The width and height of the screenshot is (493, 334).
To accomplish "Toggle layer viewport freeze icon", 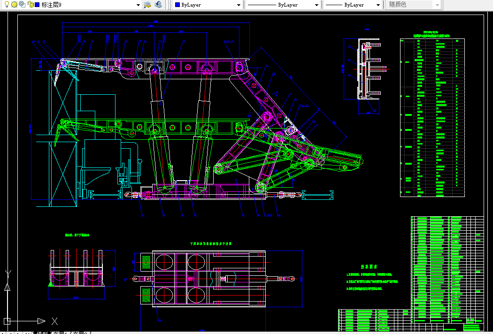I will click(x=22, y=4).
